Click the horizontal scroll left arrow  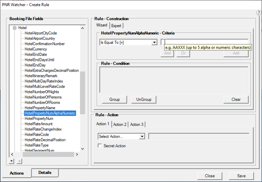pyautogui.click(x=12, y=154)
